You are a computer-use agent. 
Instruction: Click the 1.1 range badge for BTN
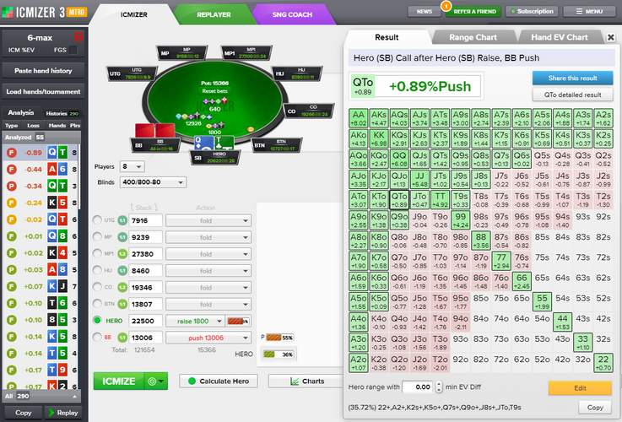tap(122, 304)
